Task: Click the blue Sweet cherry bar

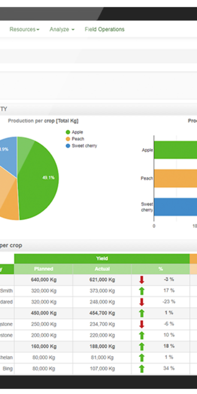Action: click(x=175, y=207)
